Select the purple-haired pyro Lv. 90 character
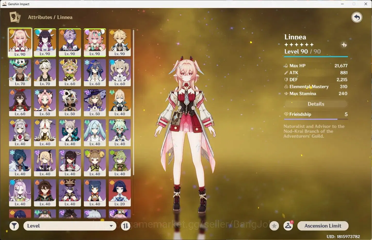Image resolution: width=372 pixels, height=240 pixels. click(x=70, y=42)
